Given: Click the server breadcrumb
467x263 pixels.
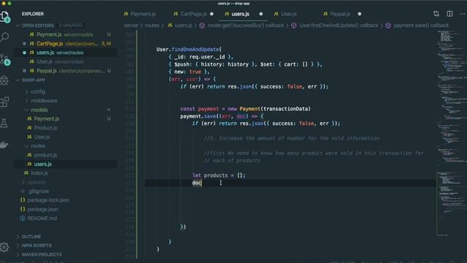Looking at the screenshot, I should point(131,26).
